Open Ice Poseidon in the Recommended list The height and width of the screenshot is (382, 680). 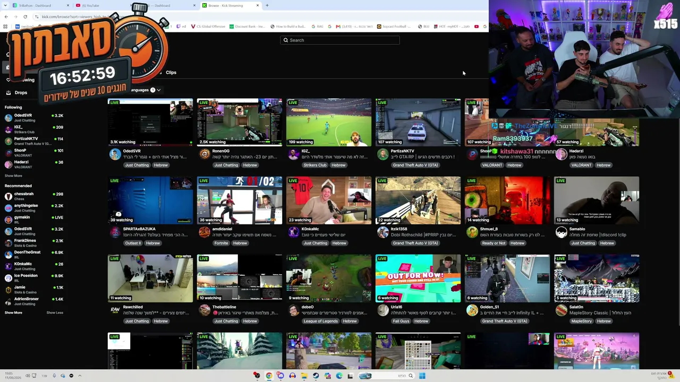coord(34,278)
